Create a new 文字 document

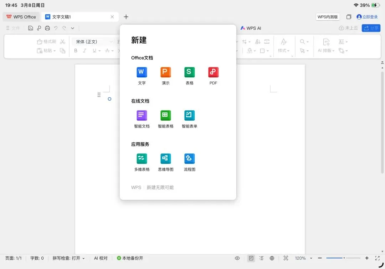pyautogui.click(x=142, y=76)
